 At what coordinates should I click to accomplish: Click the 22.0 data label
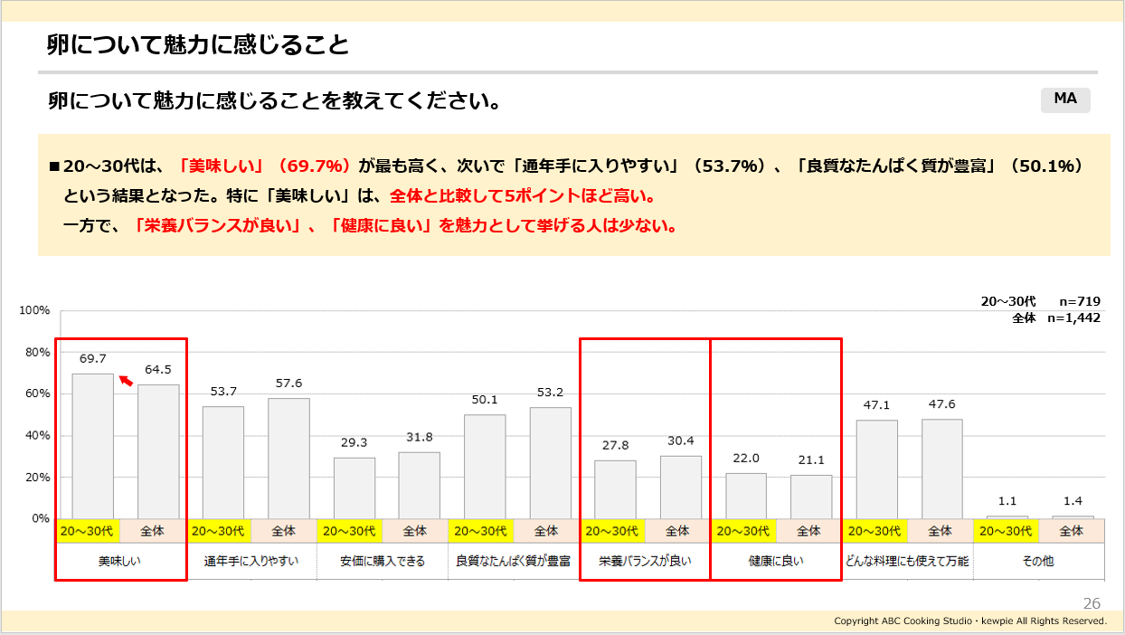point(746,459)
